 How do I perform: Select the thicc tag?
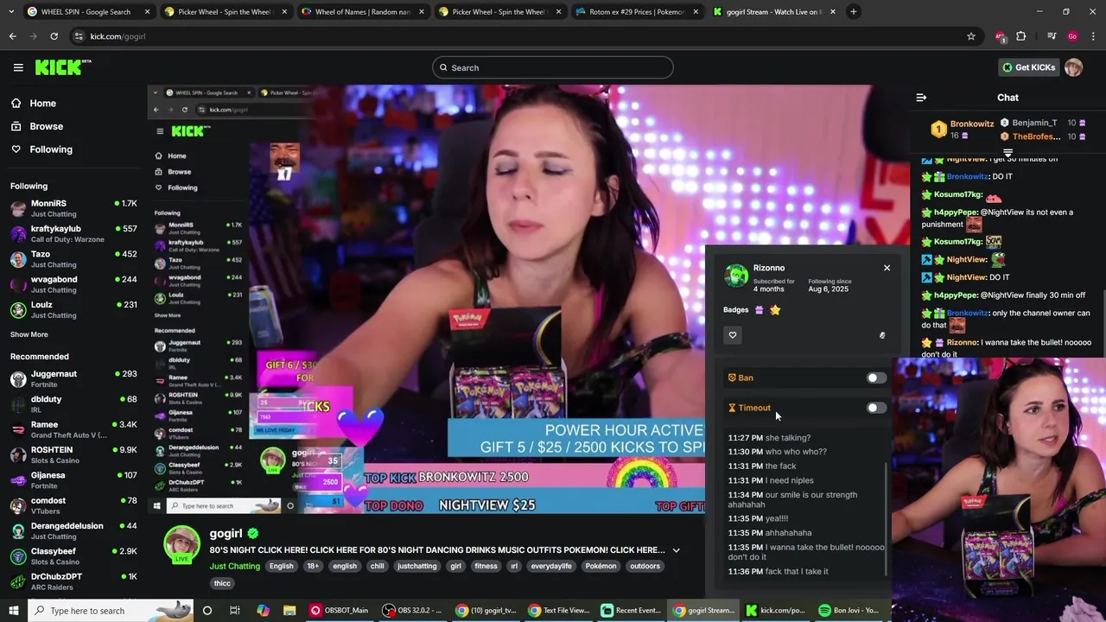pyautogui.click(x=222, y=583)
